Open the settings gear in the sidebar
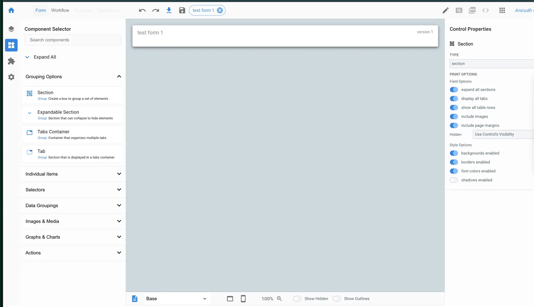534x307 pixels. [11, 77]
